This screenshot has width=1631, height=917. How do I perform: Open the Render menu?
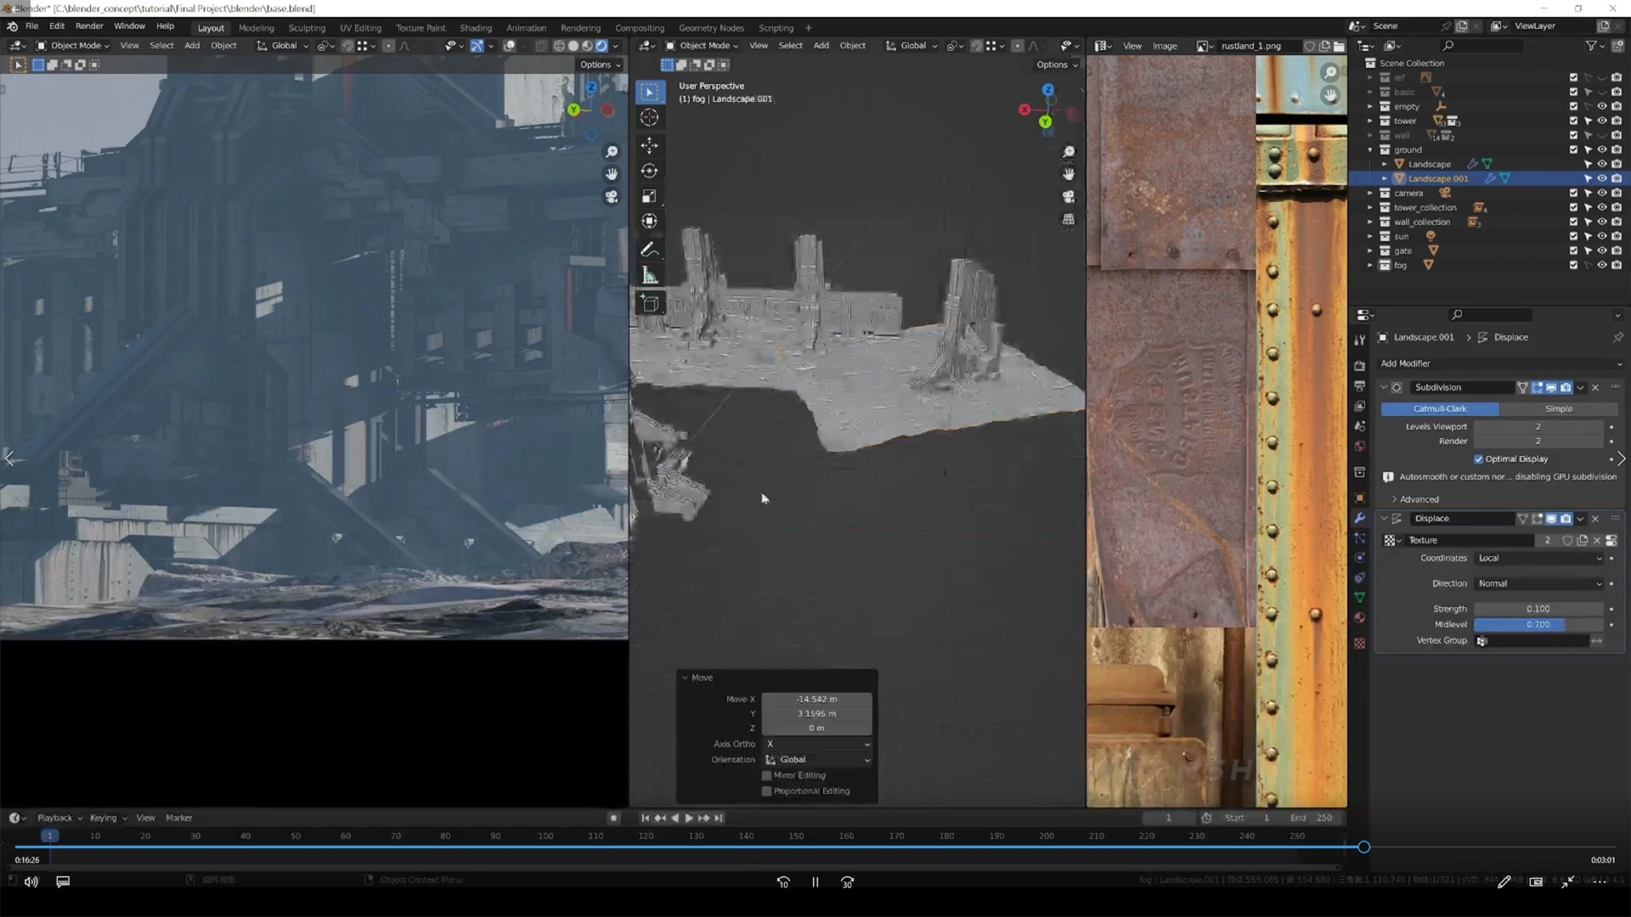[x=89, y=26]
